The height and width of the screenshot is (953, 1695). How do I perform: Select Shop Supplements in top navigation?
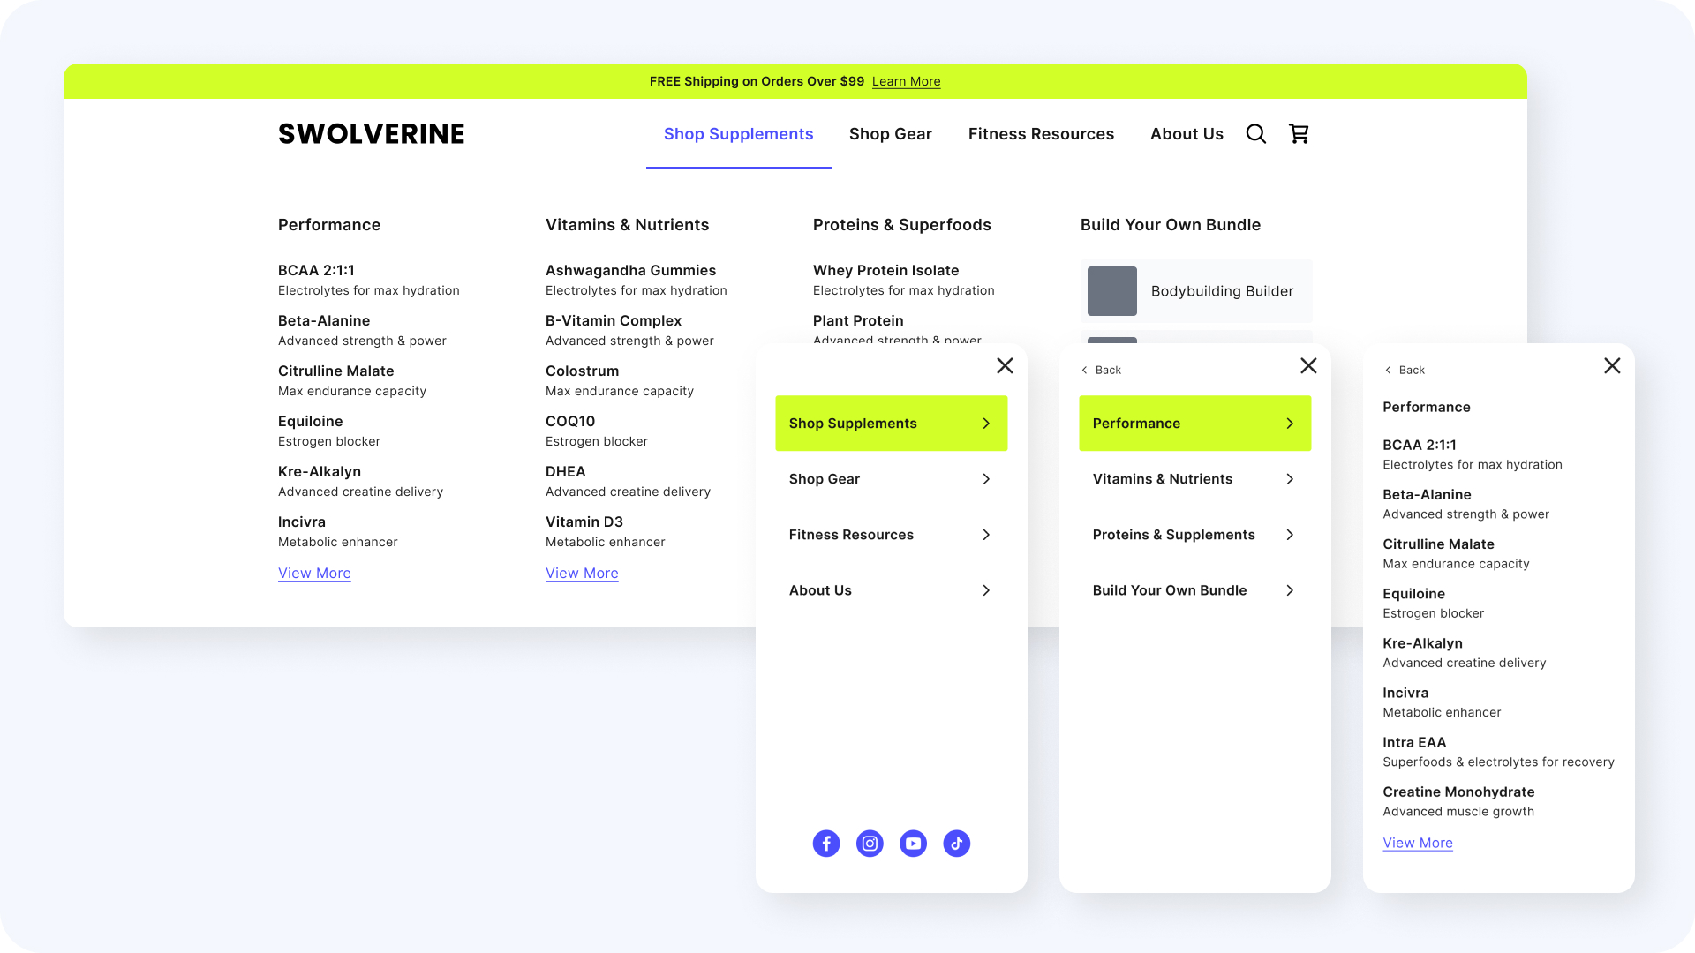tap(738, 134)
